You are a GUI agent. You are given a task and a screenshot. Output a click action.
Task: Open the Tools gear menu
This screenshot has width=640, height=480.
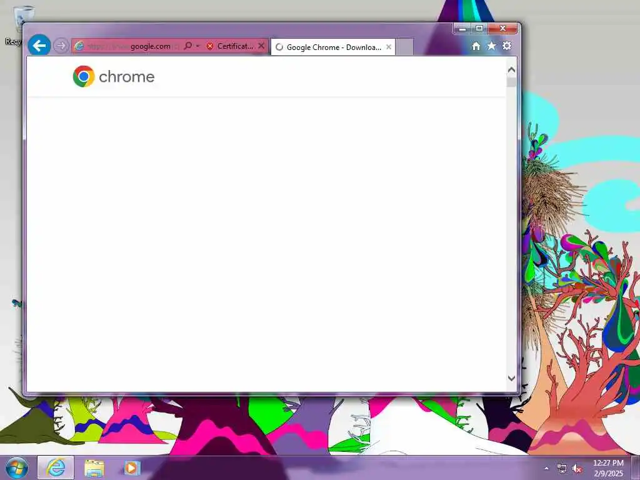(x=506, y=46)
